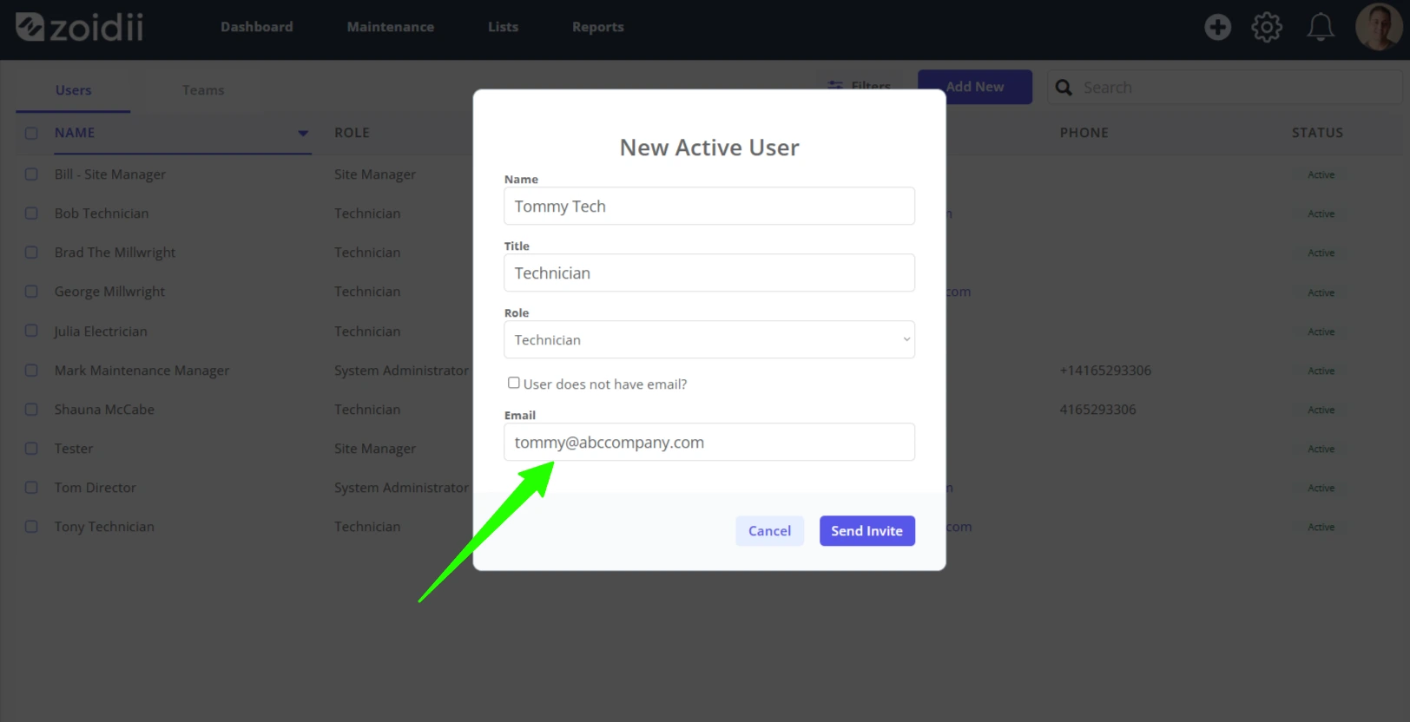The height and width of the screenshot is (722, 1410).
Task: Select the Tom Director checkbox
Action: pos(31,488)
